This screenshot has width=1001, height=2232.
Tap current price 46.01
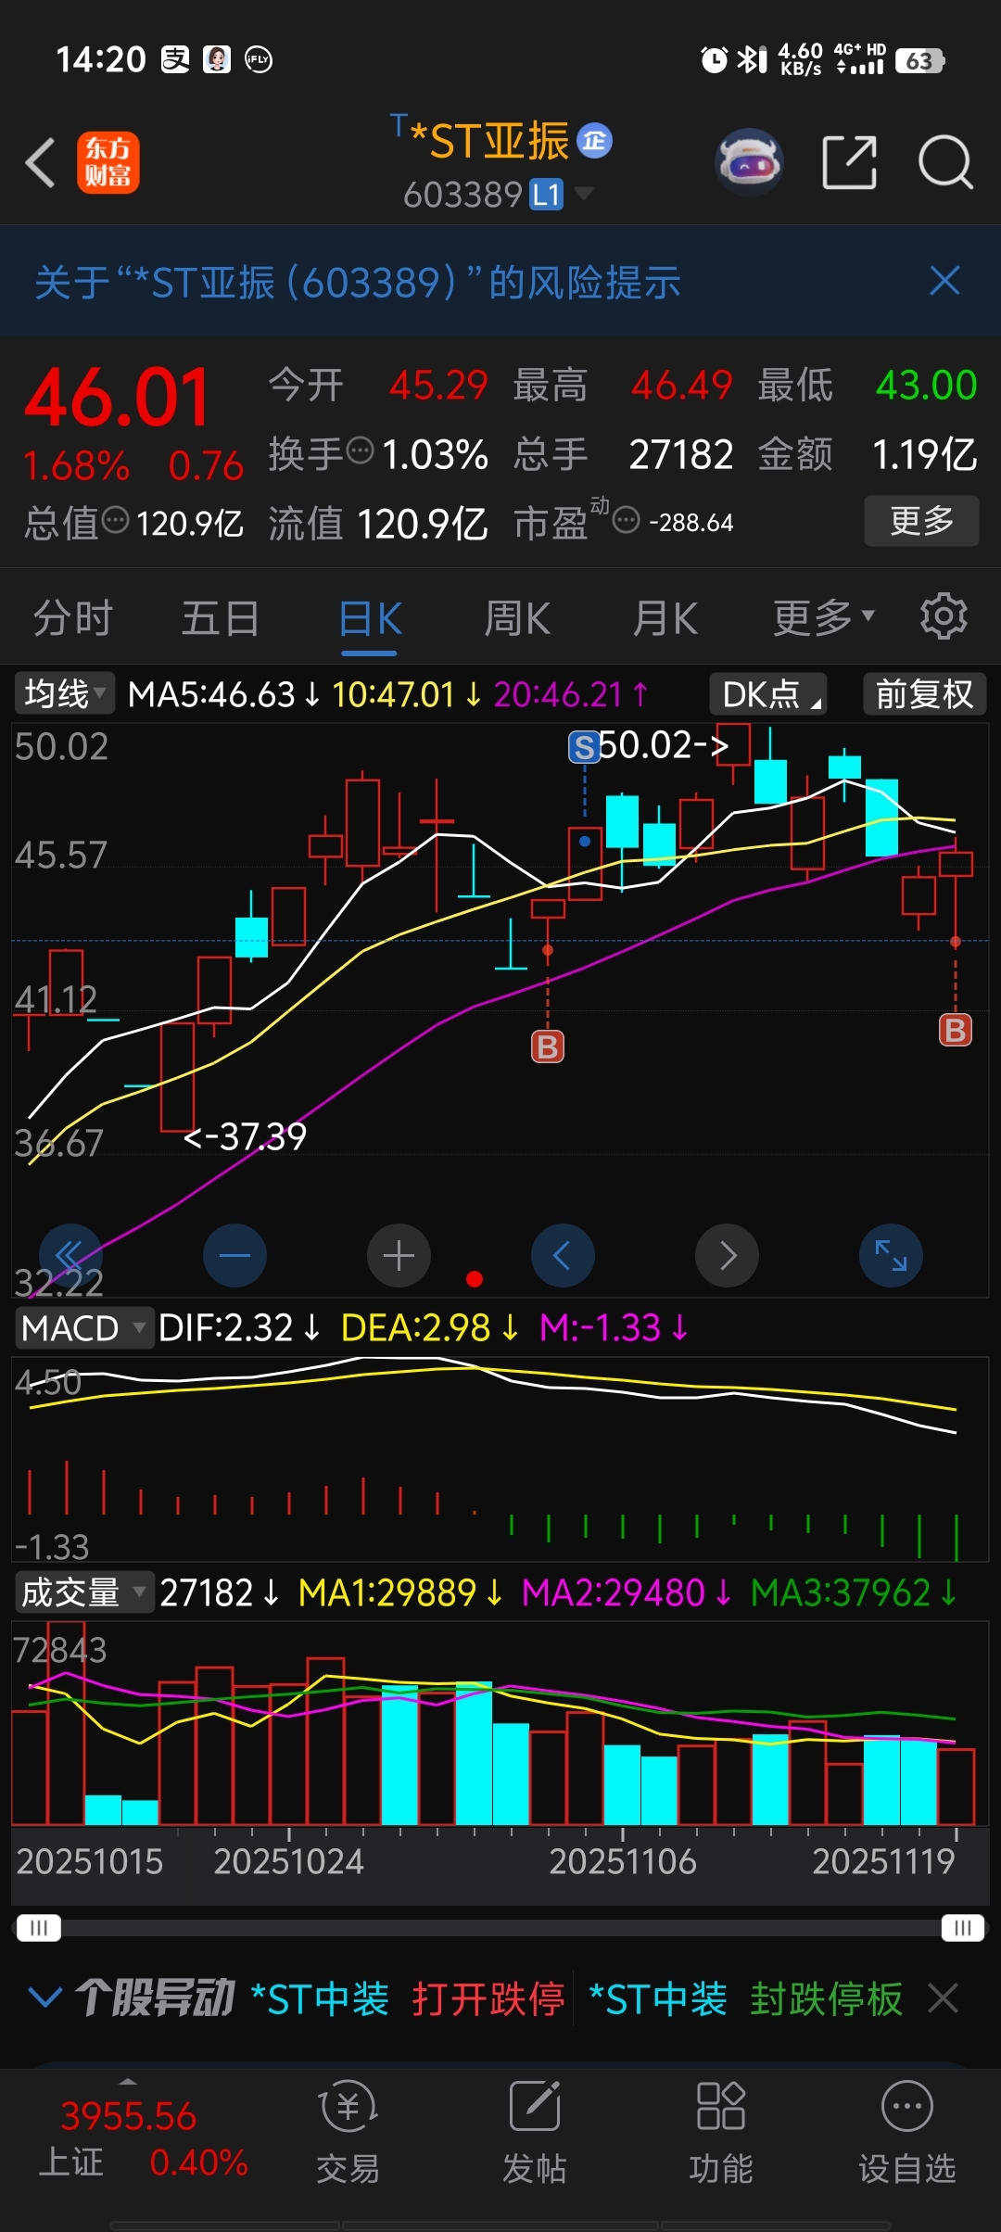pos(118,397)
